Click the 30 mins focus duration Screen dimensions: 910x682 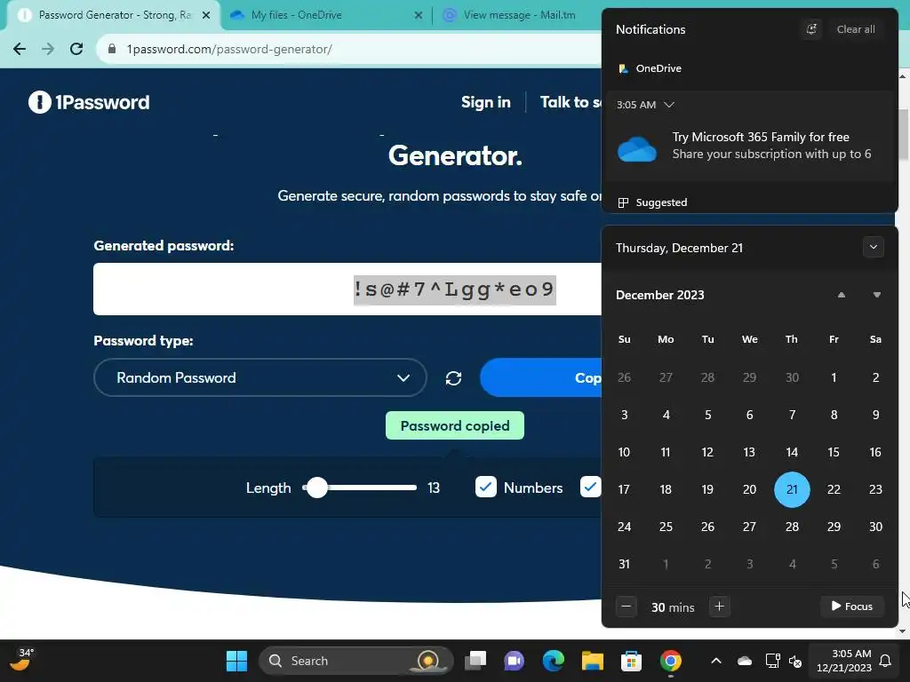coord(673,607)
